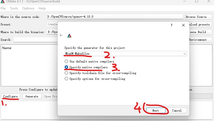This screenshot has width=214, height=121.
Task: Open the Tools menu
Action: point(14,8)
